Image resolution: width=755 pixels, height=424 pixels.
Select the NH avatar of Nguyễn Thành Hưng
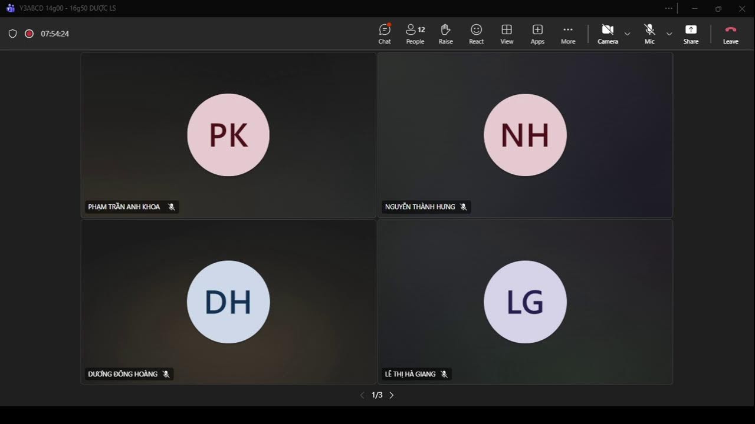point(525,135)
